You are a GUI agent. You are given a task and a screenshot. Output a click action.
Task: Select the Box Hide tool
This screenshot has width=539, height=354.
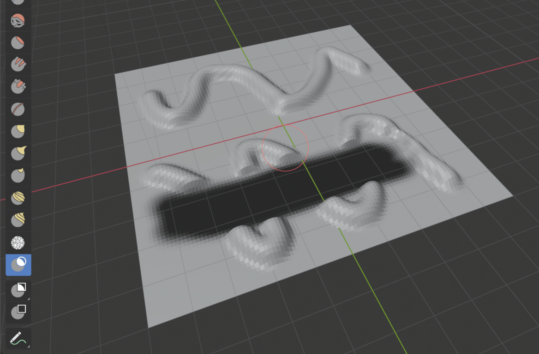(x=18, y=312)
